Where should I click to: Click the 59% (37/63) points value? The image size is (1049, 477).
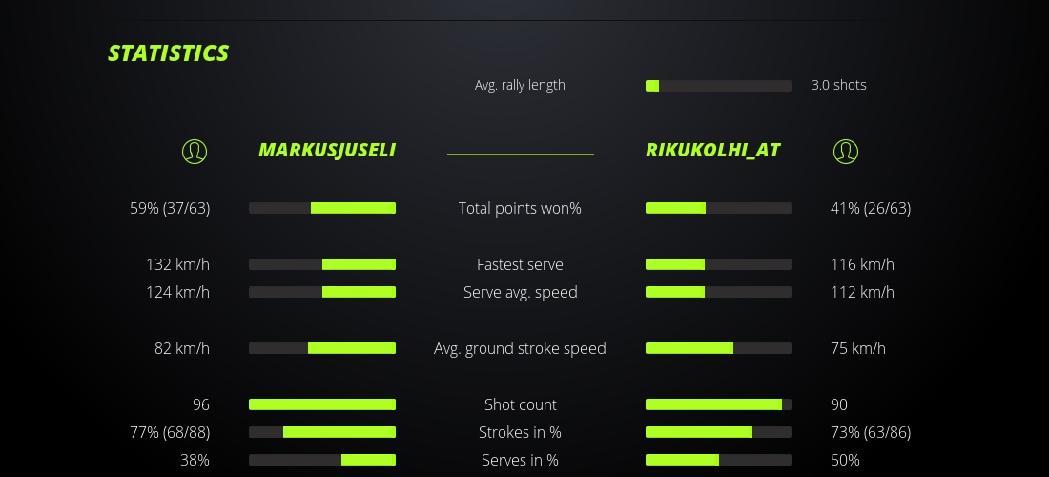point(170,208)
